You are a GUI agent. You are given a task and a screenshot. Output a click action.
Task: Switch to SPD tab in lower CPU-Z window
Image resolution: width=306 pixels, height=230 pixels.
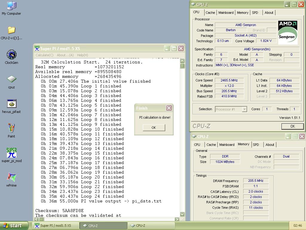(256, 145)
